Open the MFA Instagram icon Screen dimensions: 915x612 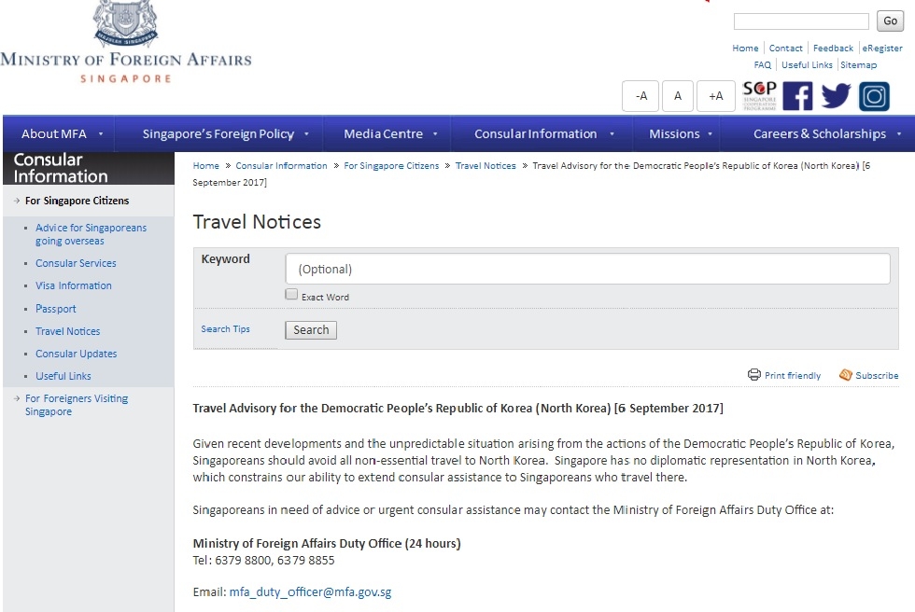click(874, 96)
